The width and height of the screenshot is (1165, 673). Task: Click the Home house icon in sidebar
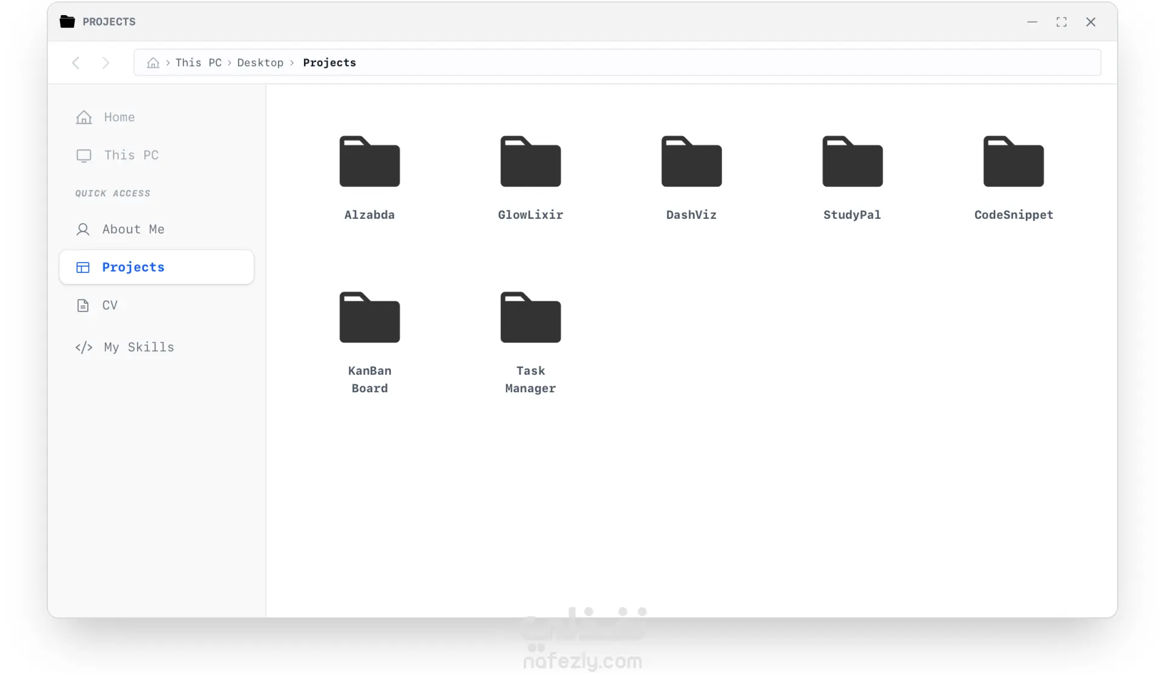tap(84, 117)
